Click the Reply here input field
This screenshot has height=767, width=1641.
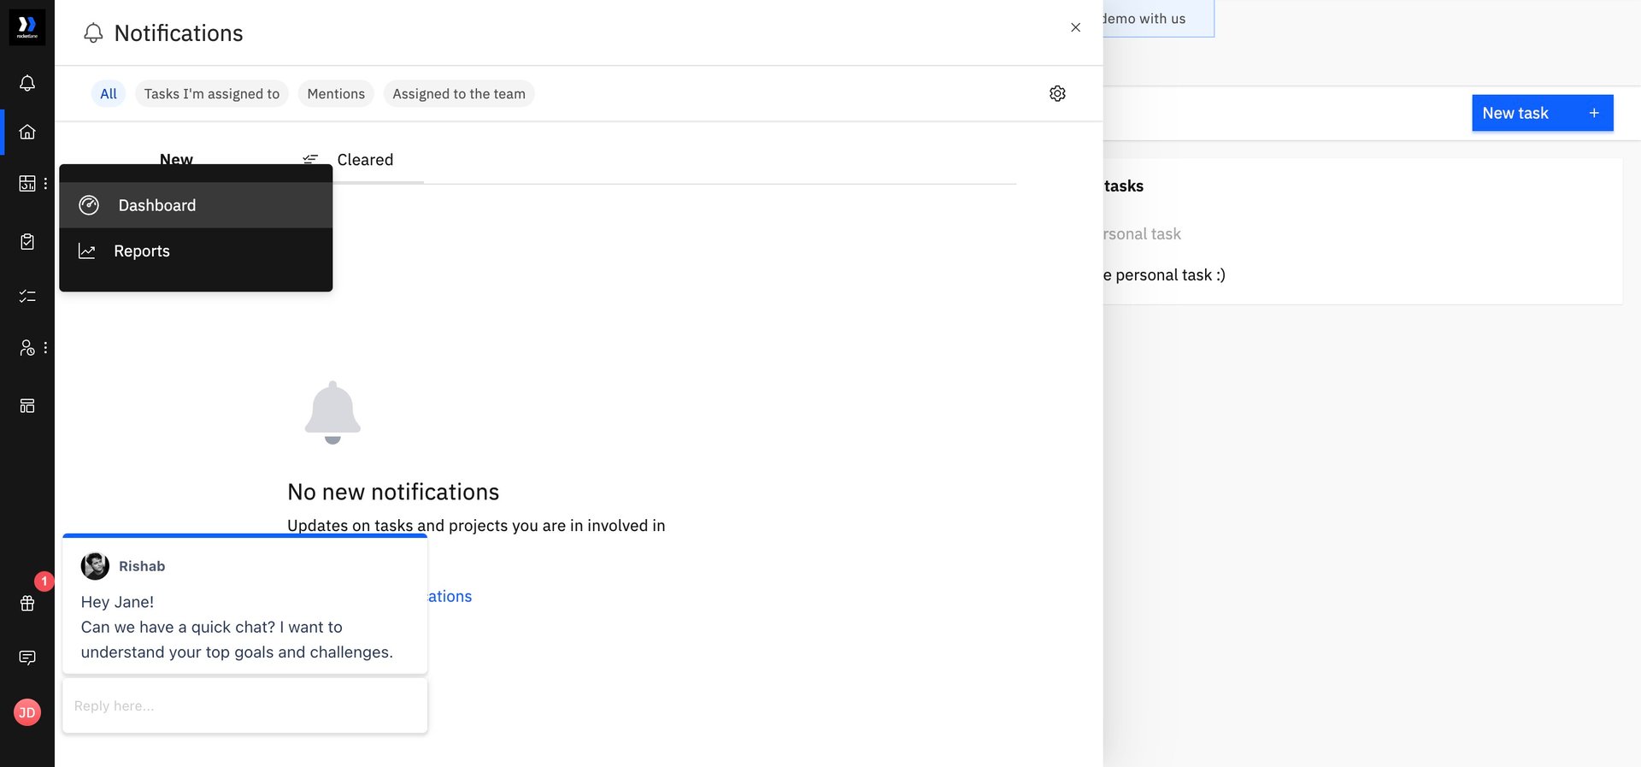tap(244, 706)
